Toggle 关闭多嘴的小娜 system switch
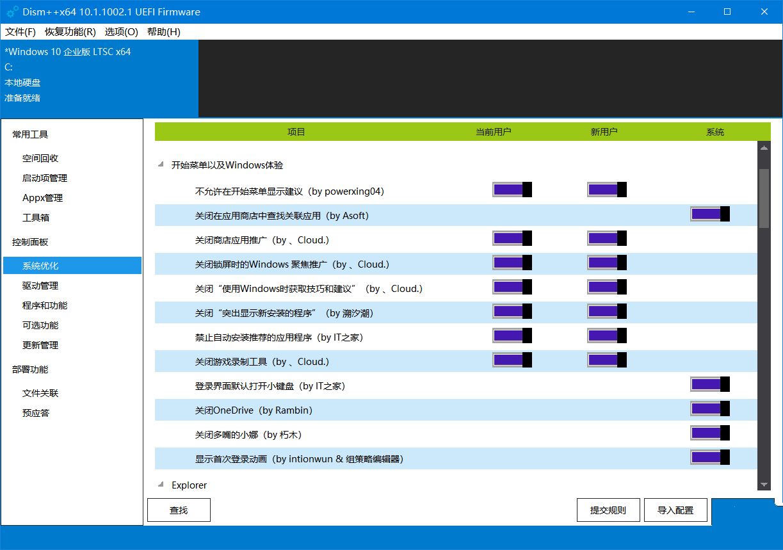783x550 pixels. [709, 433]
